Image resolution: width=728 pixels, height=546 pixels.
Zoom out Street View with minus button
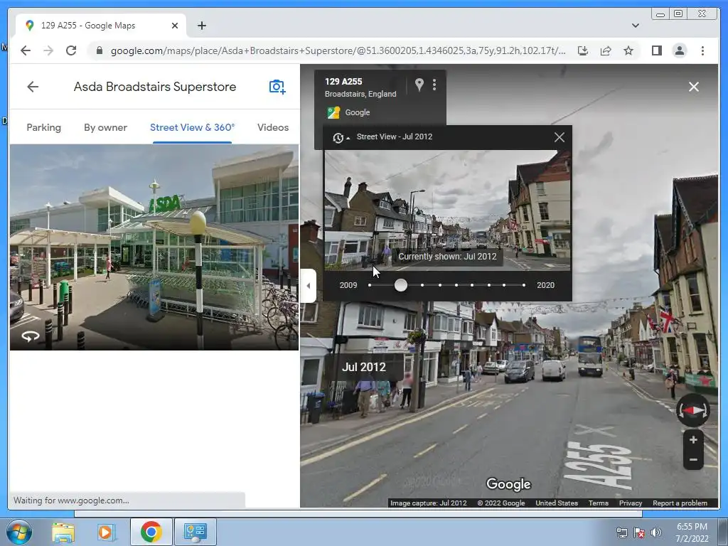693,460
